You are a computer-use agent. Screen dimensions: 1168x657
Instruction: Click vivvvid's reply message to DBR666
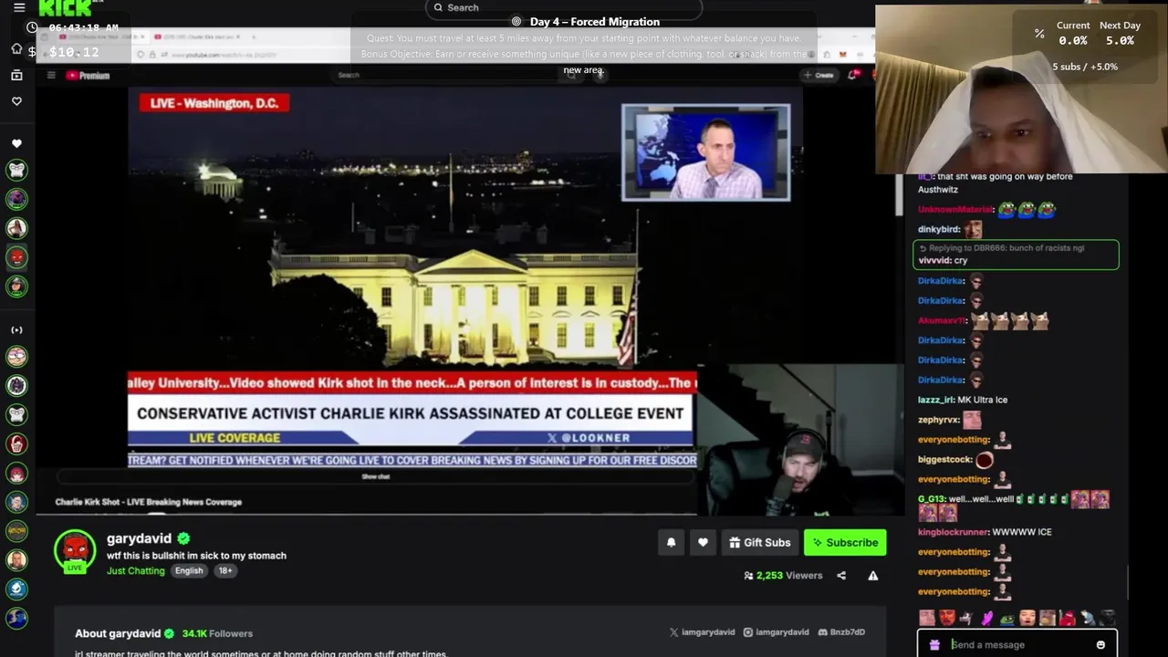tap(1016, 255)
